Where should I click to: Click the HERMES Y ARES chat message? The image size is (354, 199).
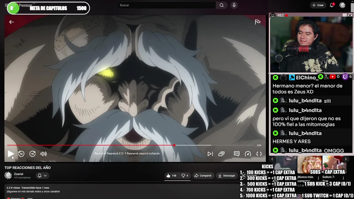pyautogui.click(x=291, y=141)
